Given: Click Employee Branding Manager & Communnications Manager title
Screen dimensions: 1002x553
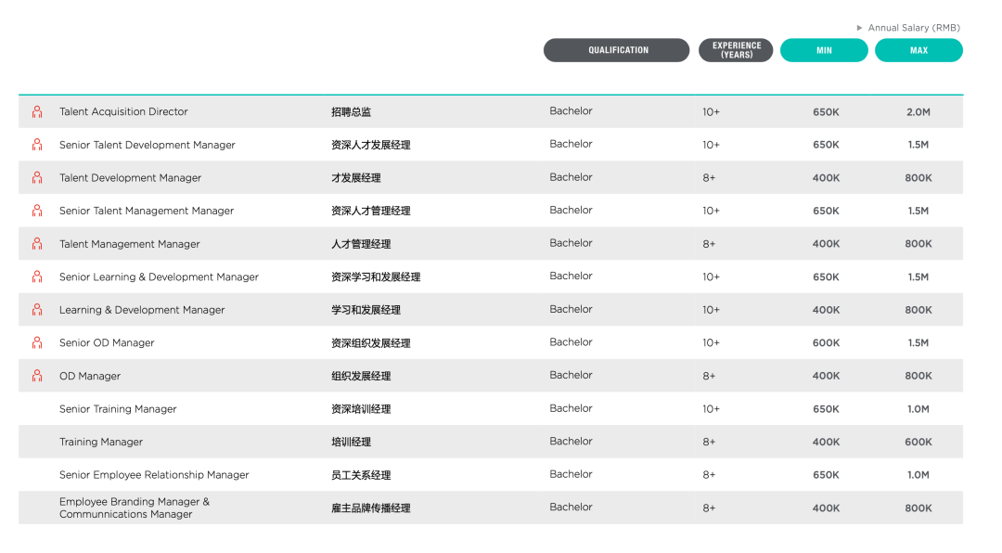Looking at the screenshot, I should click(135, 508).
